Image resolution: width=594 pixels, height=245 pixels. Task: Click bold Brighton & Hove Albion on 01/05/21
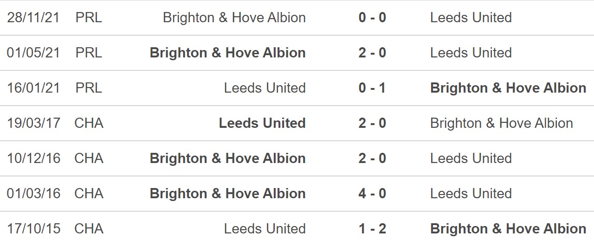click(228, 53)
